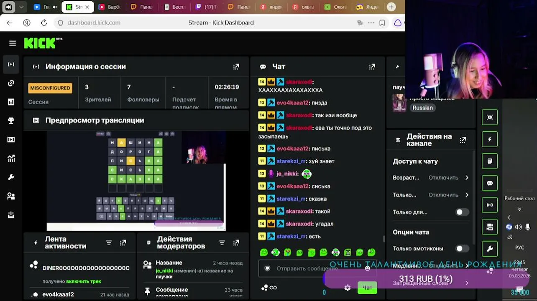The image size is (537, 301).
Task: Open the browser tab list dropdown arrow
Action: 21,7
